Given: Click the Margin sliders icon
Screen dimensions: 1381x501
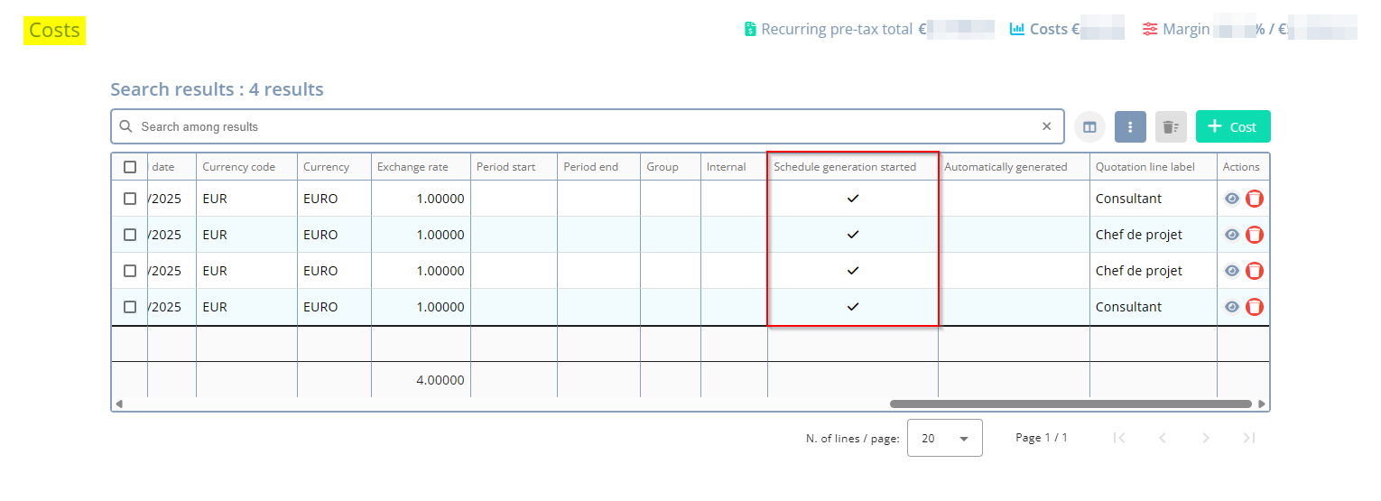Looking at the screenshot, I should tap(1150, 29).
